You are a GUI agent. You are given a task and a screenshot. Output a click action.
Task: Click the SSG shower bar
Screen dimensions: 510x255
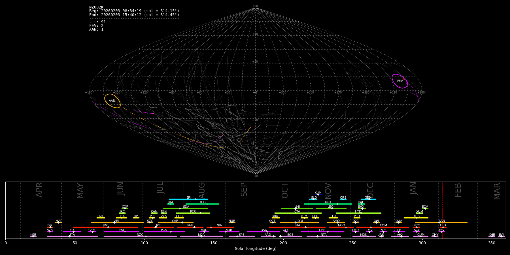[x=122, y=232]
